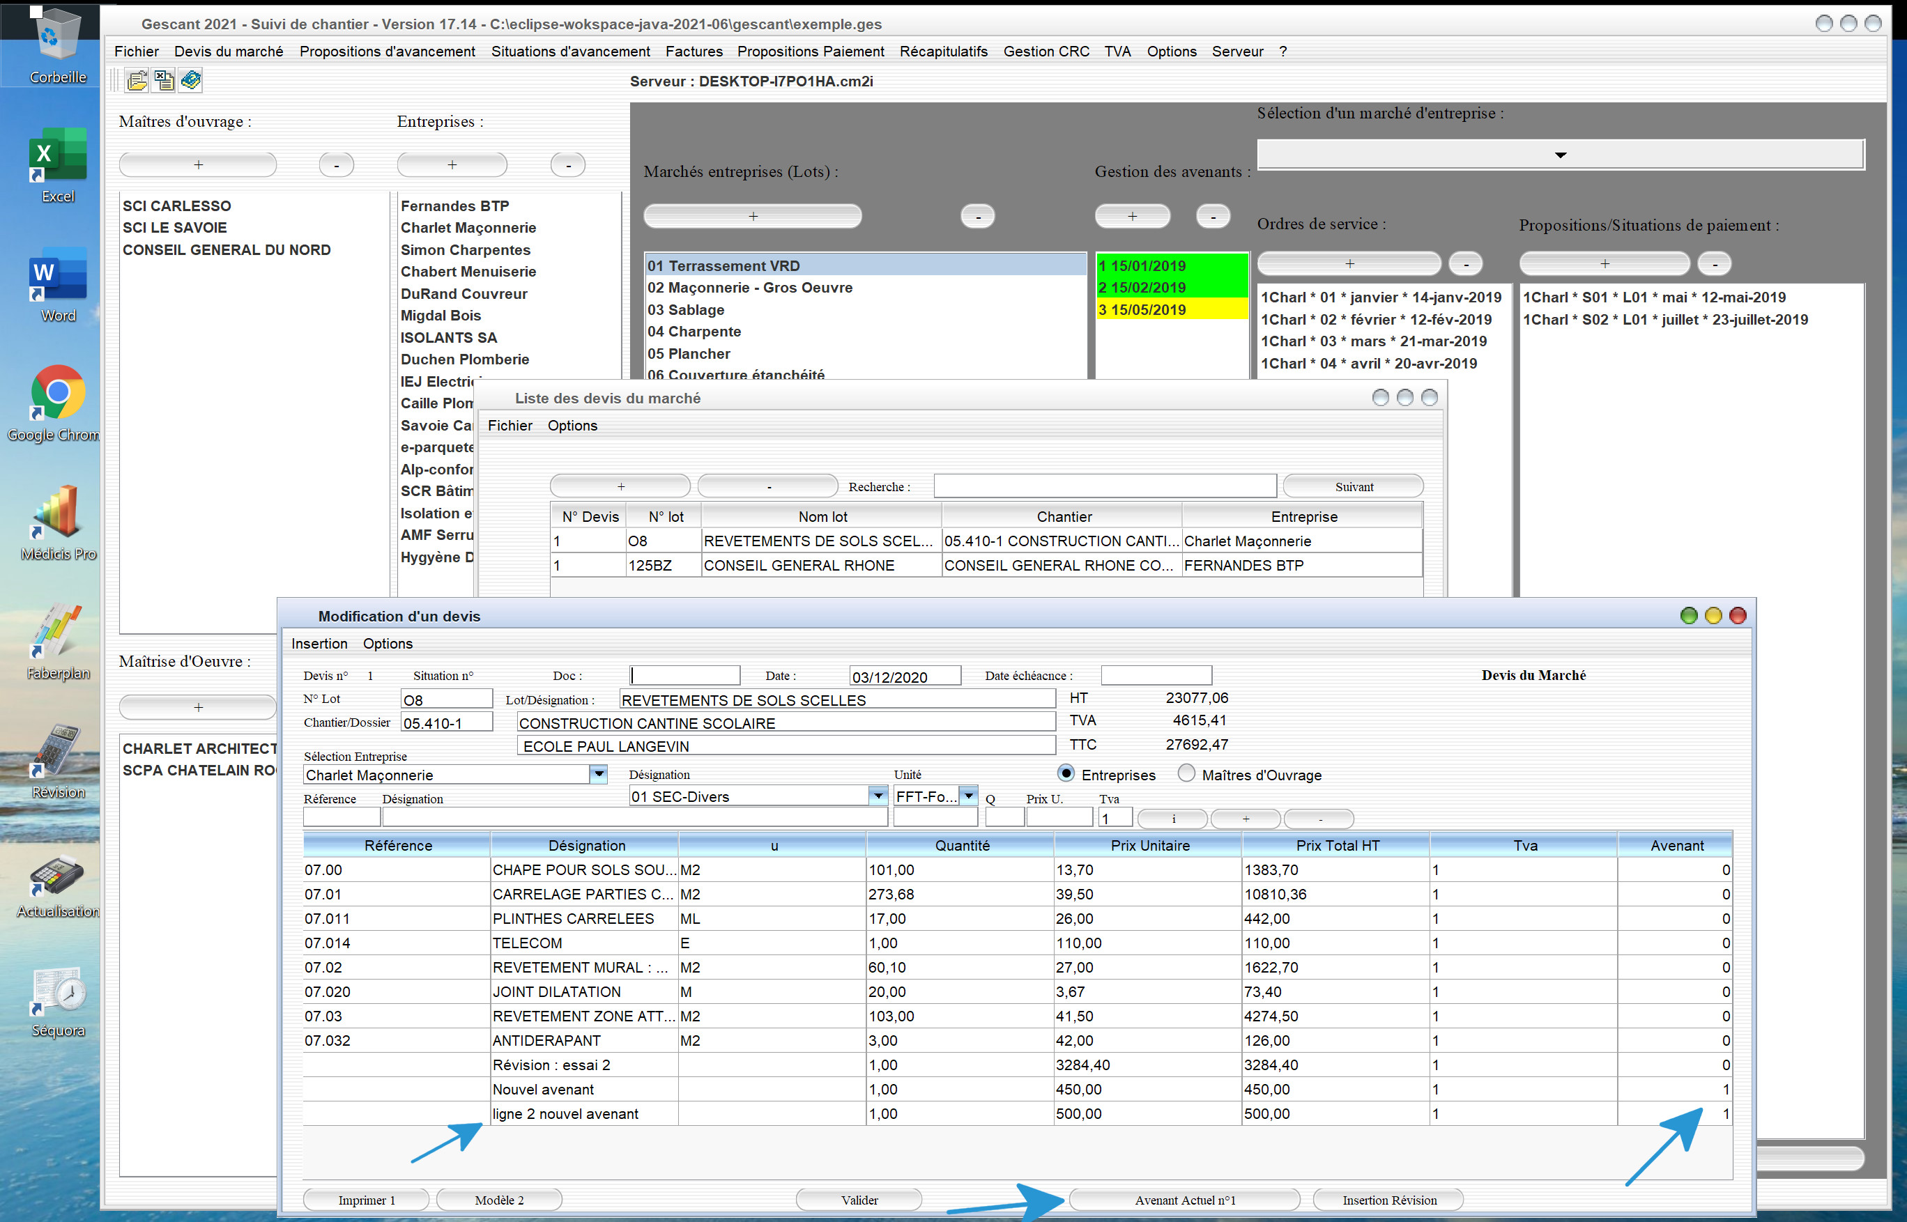Select the ligne 2 nouvel avenant row
The width and height of the screenshot is (1907, 1222).
pos(1016,1113)
